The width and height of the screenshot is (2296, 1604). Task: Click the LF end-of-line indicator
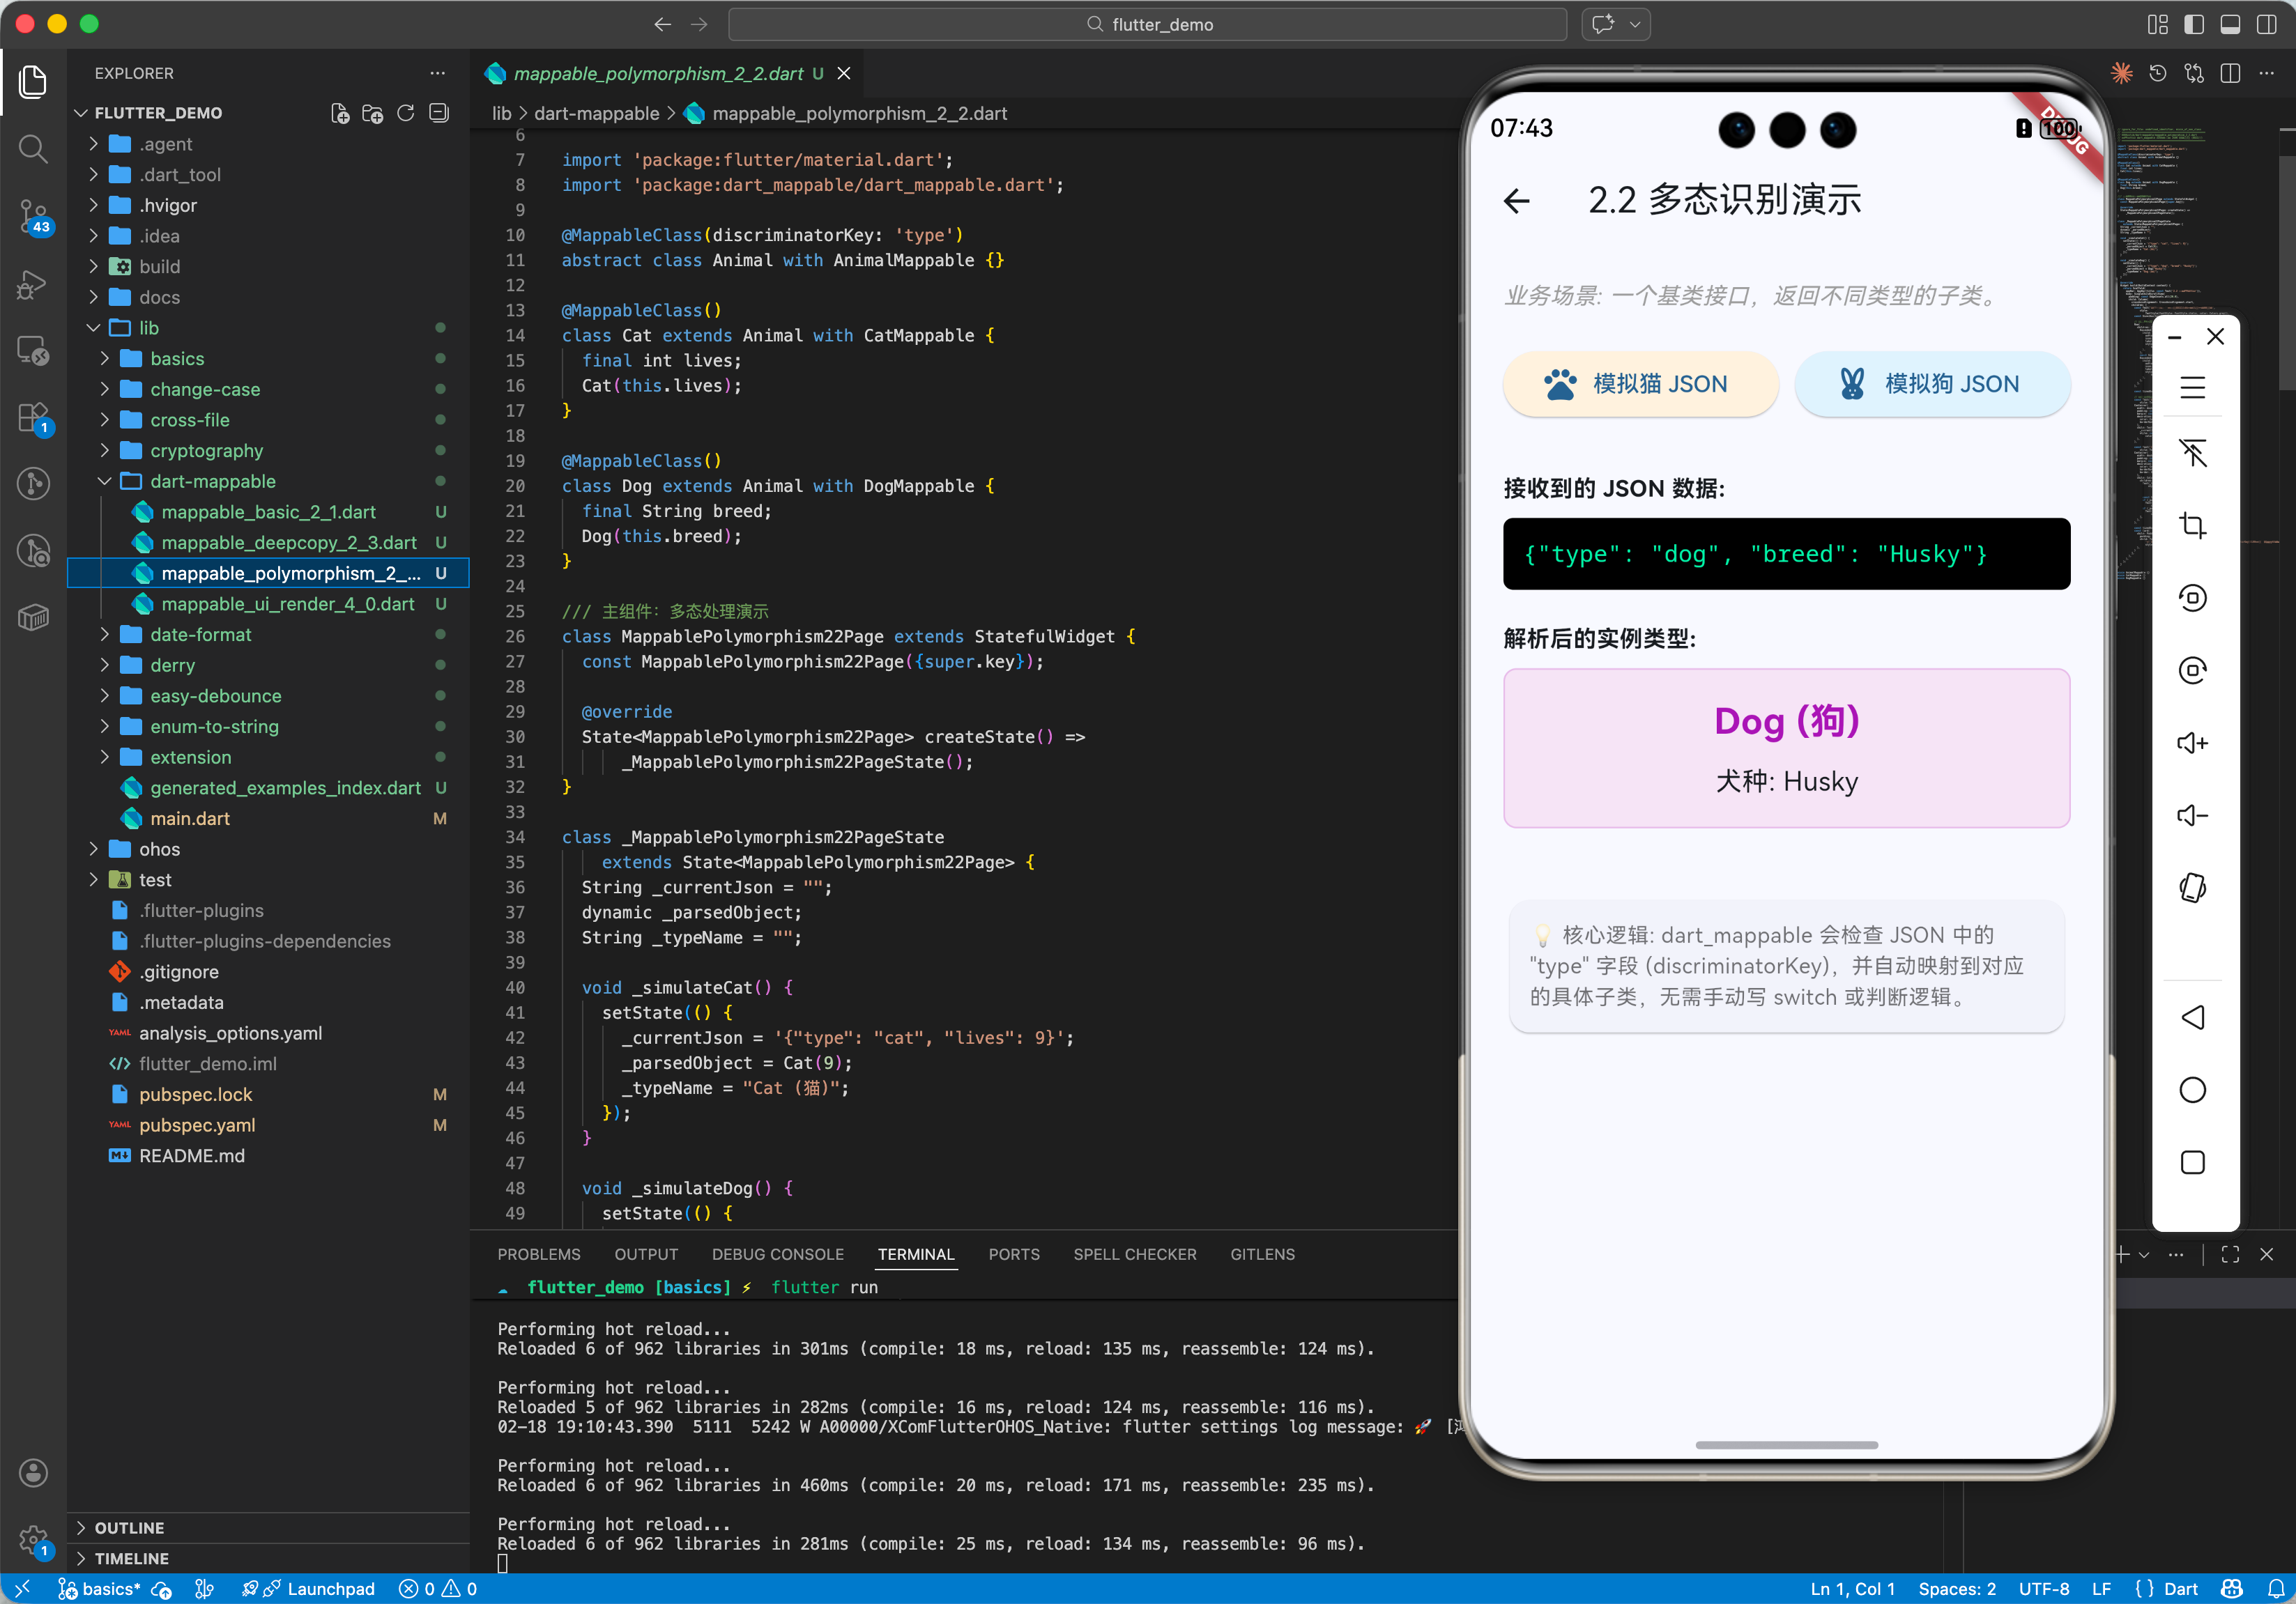coord(2101,1589)
